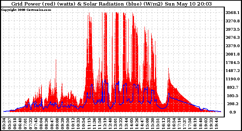
Task: Click the 13:22 time label
Action: click(120, 123)
